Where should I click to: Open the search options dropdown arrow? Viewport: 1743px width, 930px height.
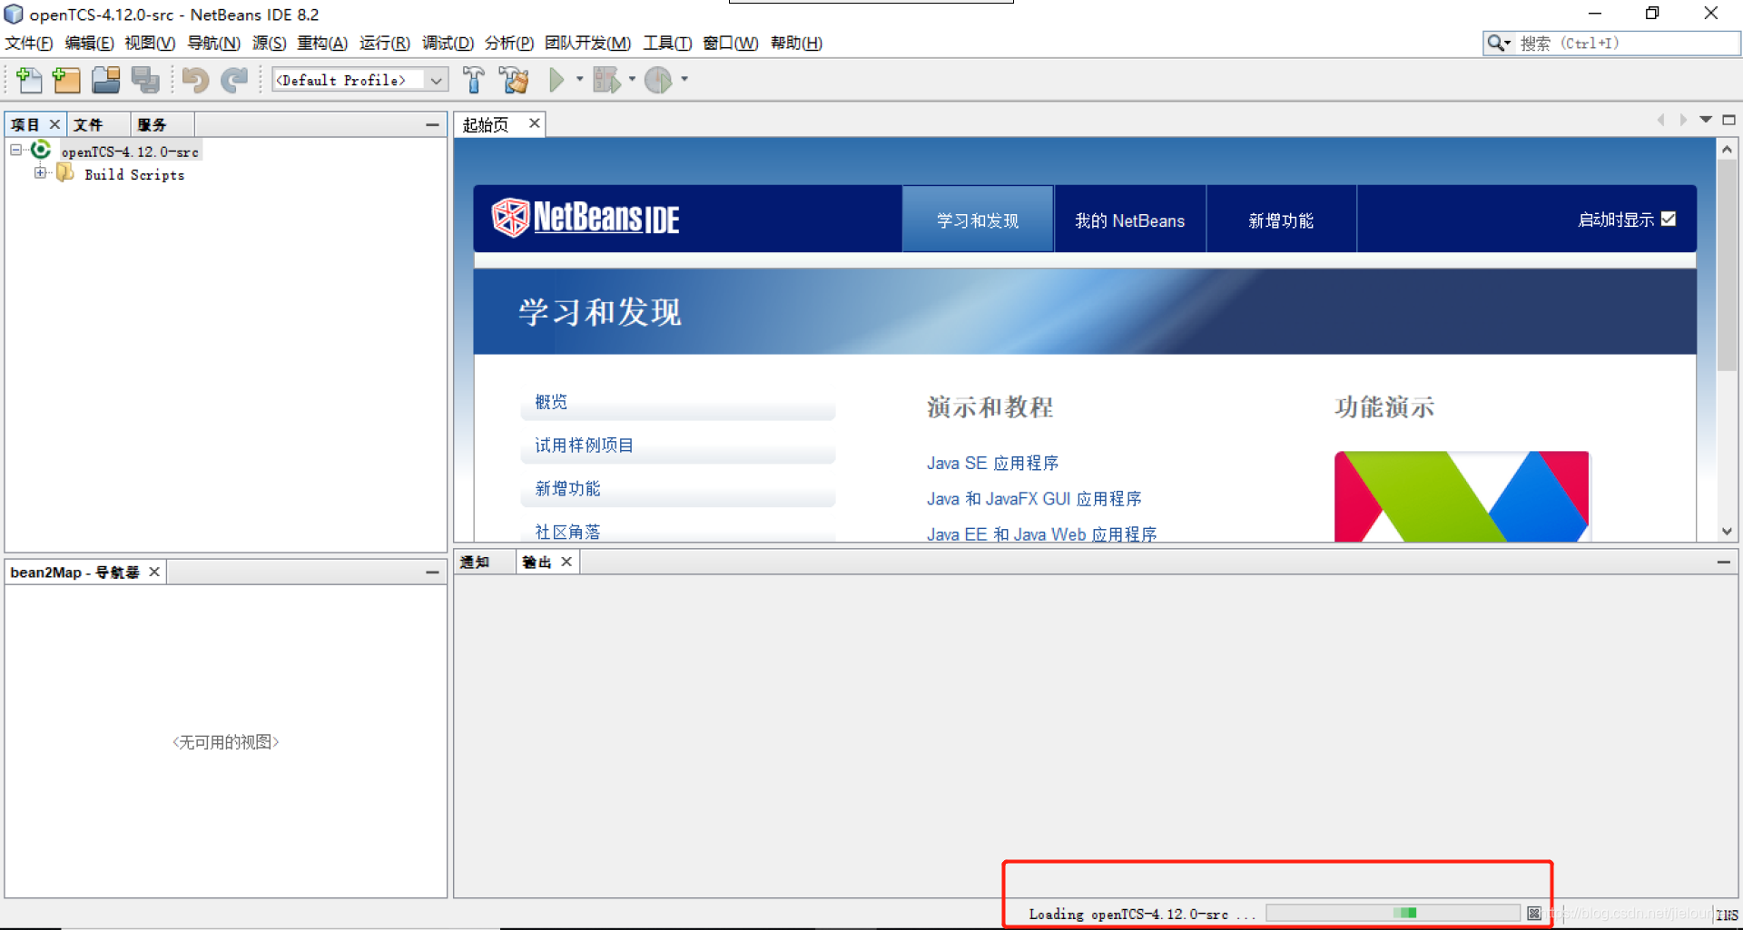1507,43
